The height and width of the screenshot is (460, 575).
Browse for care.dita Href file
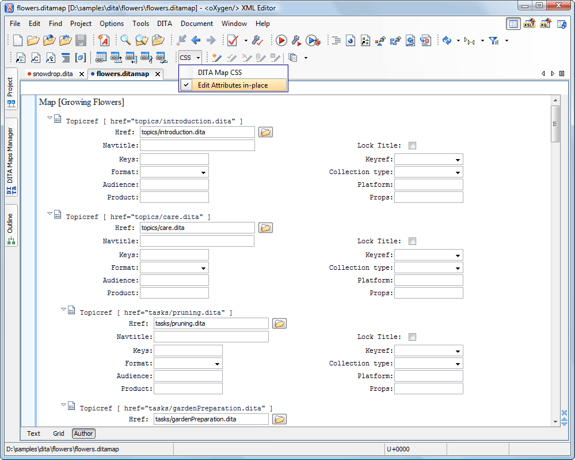pos(265,228)
